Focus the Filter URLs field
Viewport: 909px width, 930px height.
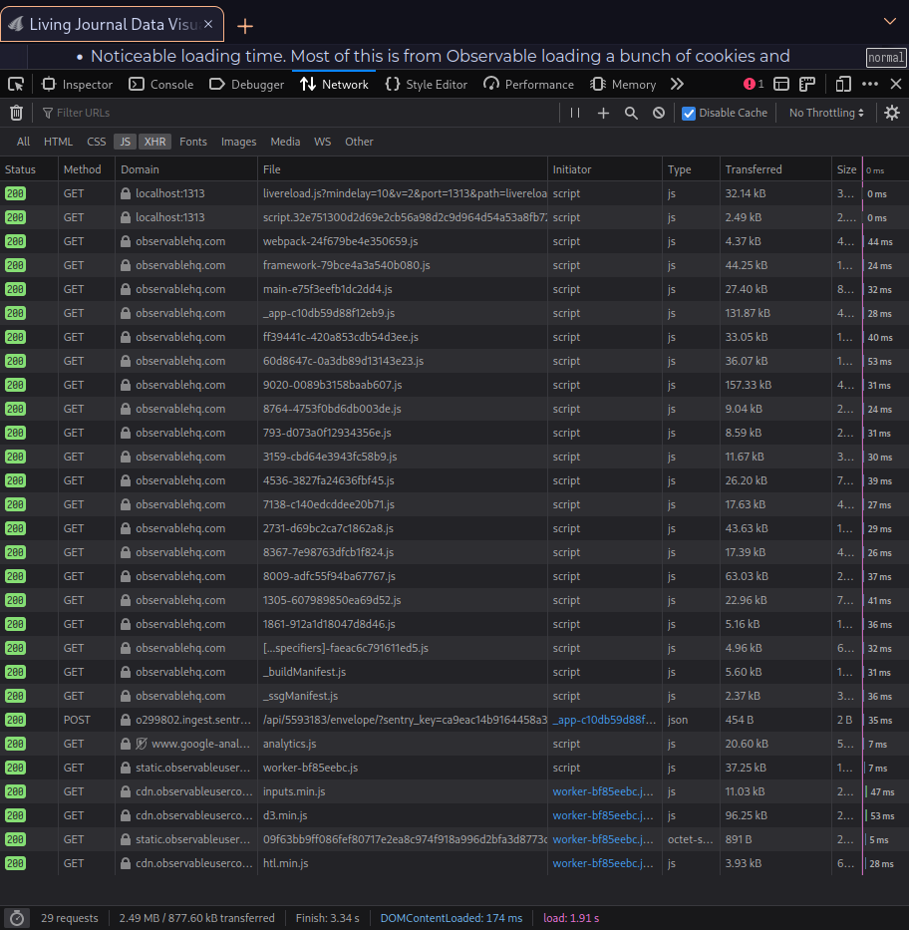coord(296,113)
